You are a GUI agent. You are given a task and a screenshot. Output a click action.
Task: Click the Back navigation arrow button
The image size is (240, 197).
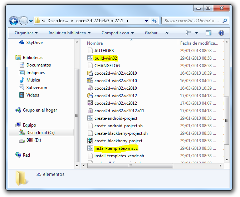point(14,21)
